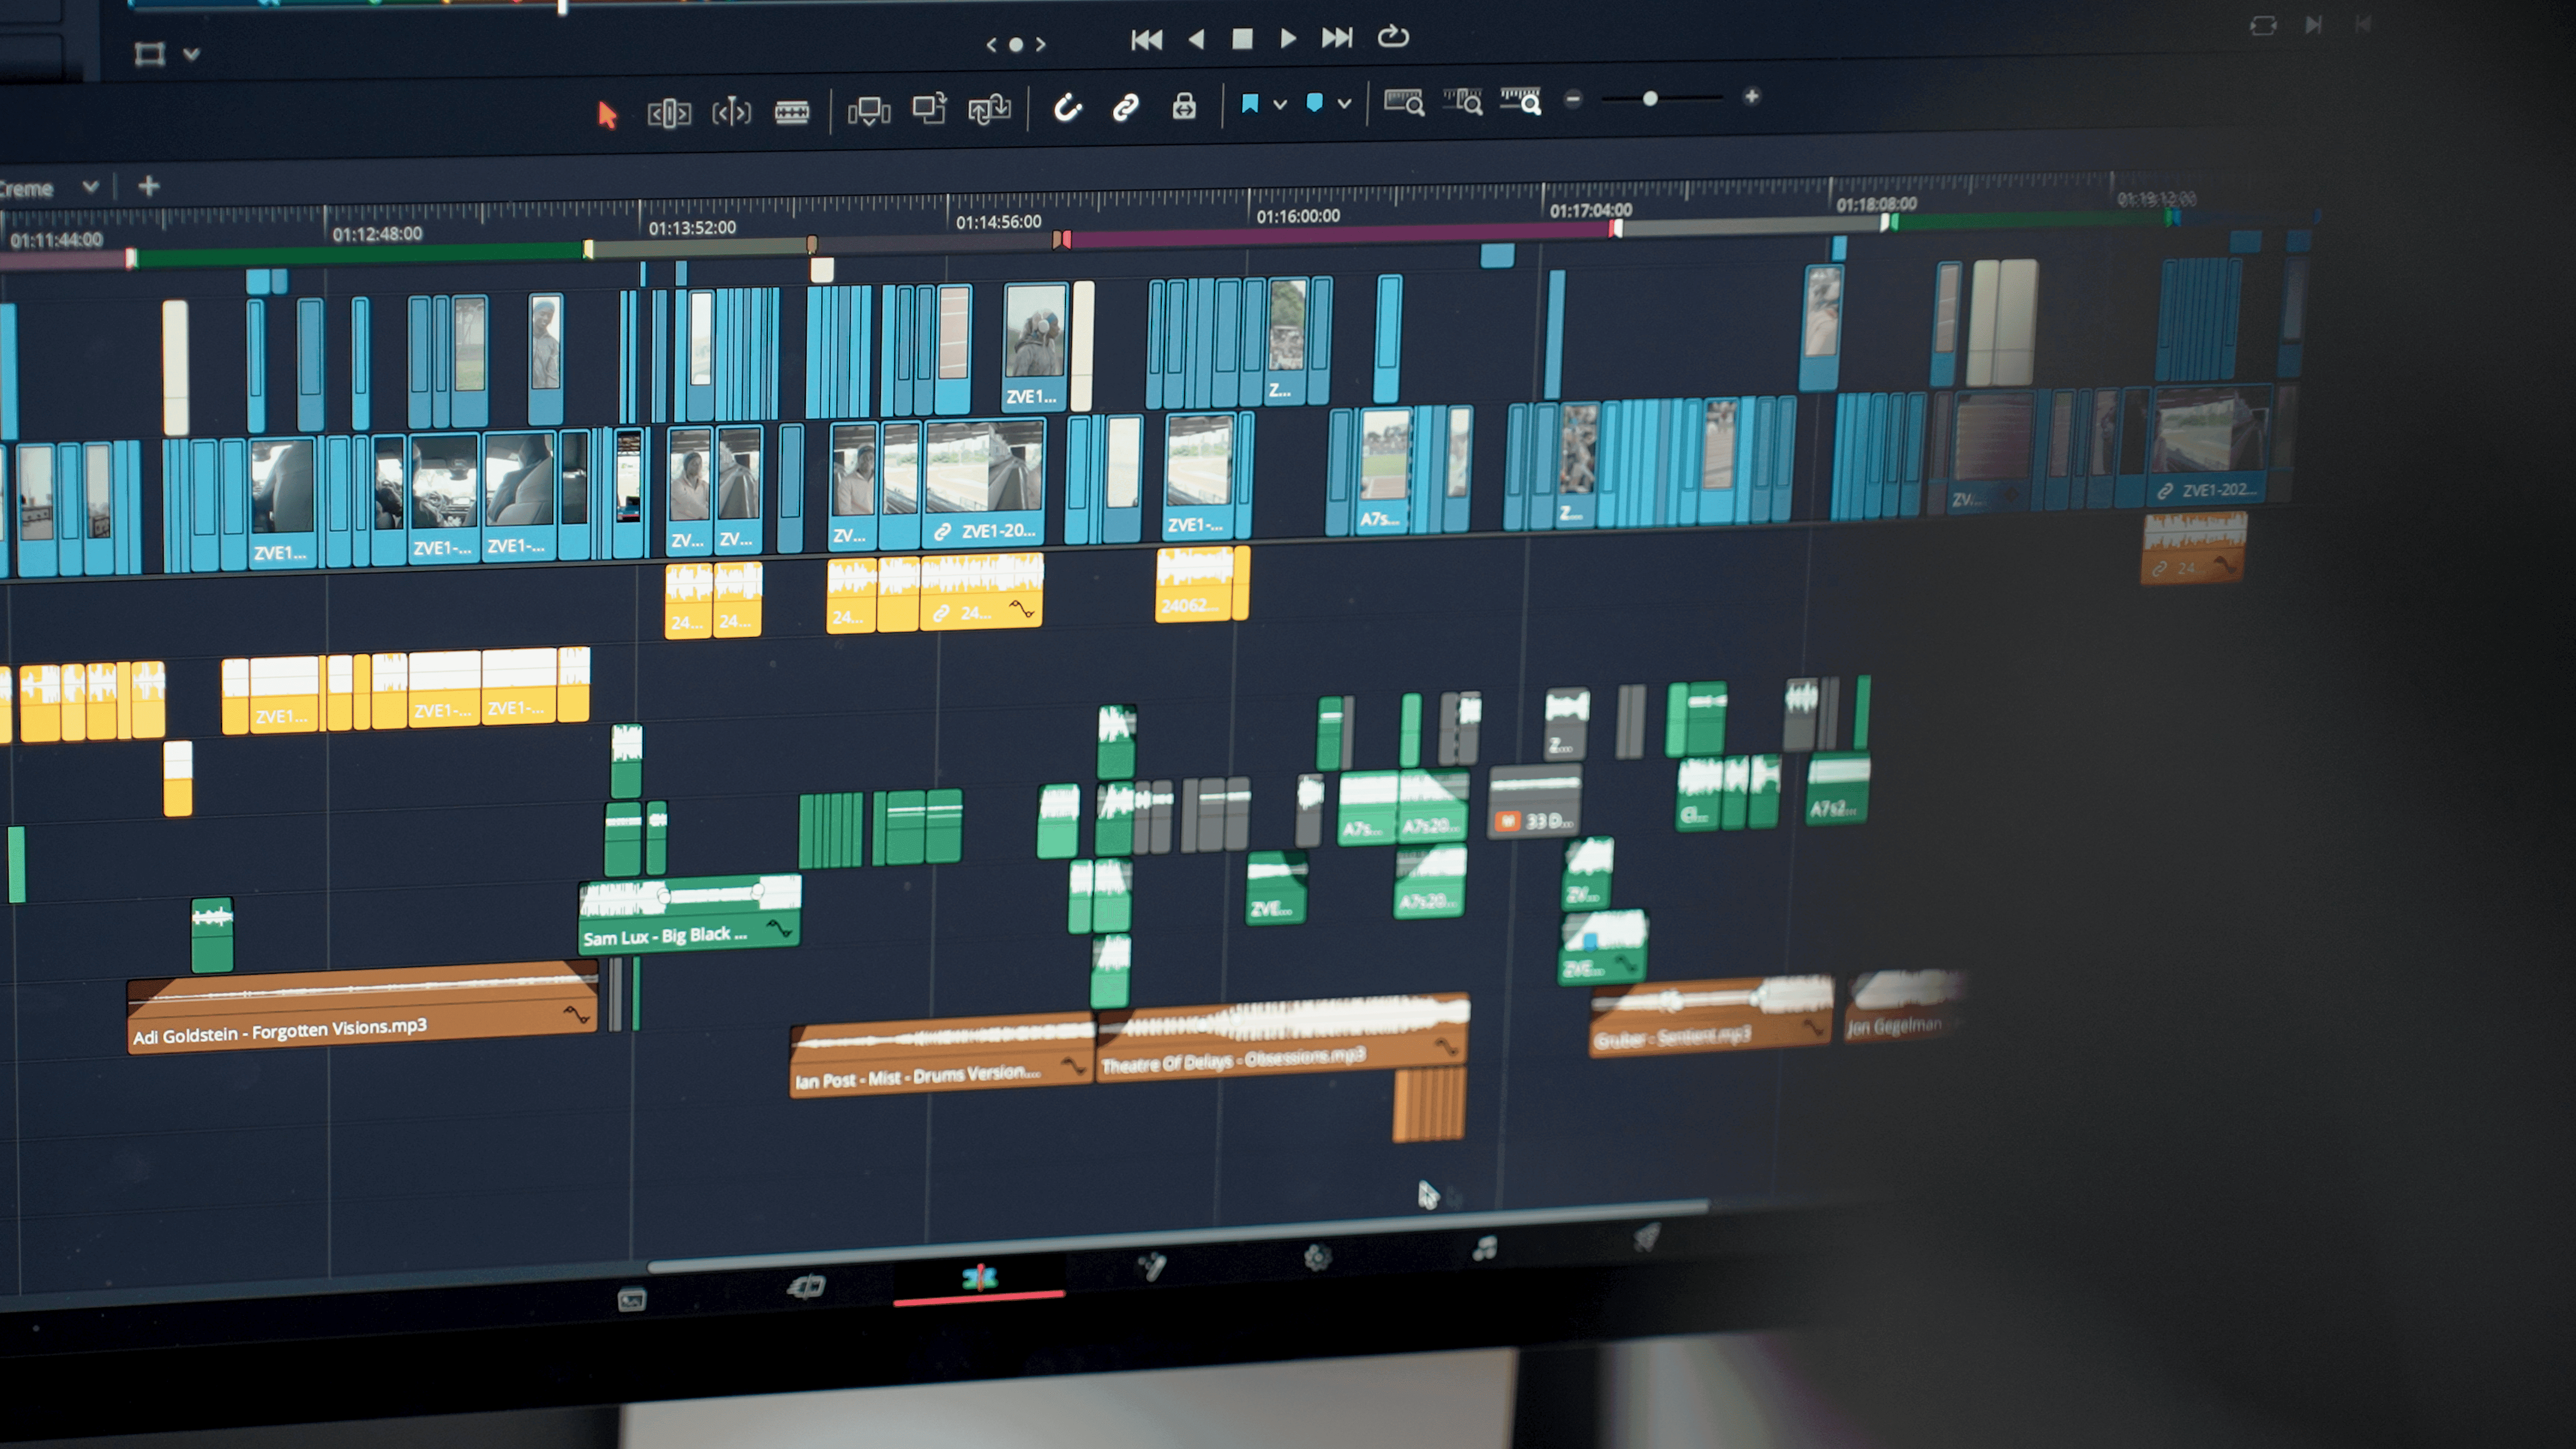Select the Adi Goldstein - Forgotten Visions.mp3 clip
The image size is (2576, 1449).
click(x=362, y=1007)
